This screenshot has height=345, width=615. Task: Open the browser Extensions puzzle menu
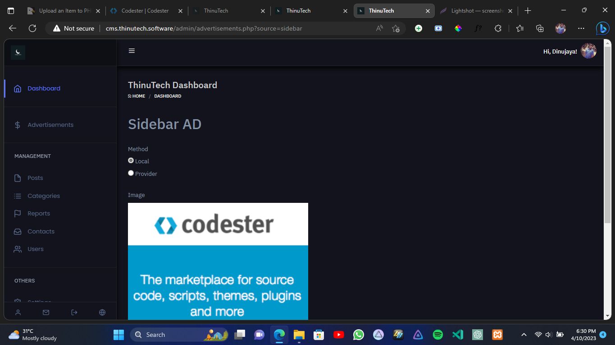[x=498, y=28]
